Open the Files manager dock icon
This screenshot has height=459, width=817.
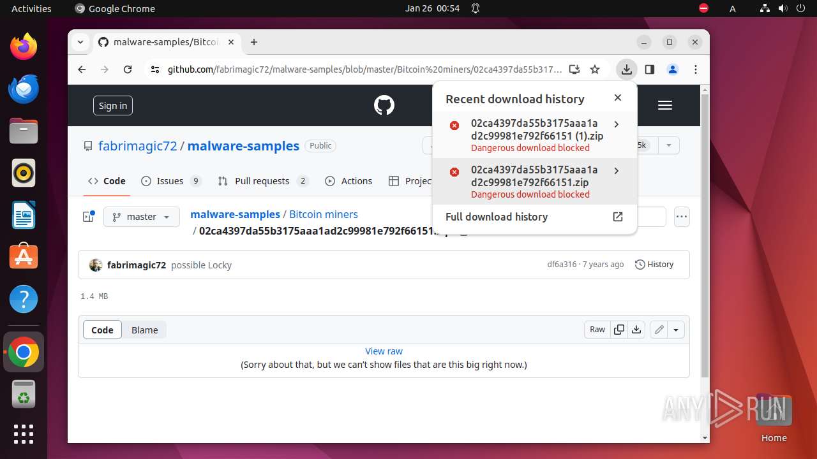click(24, 131)
